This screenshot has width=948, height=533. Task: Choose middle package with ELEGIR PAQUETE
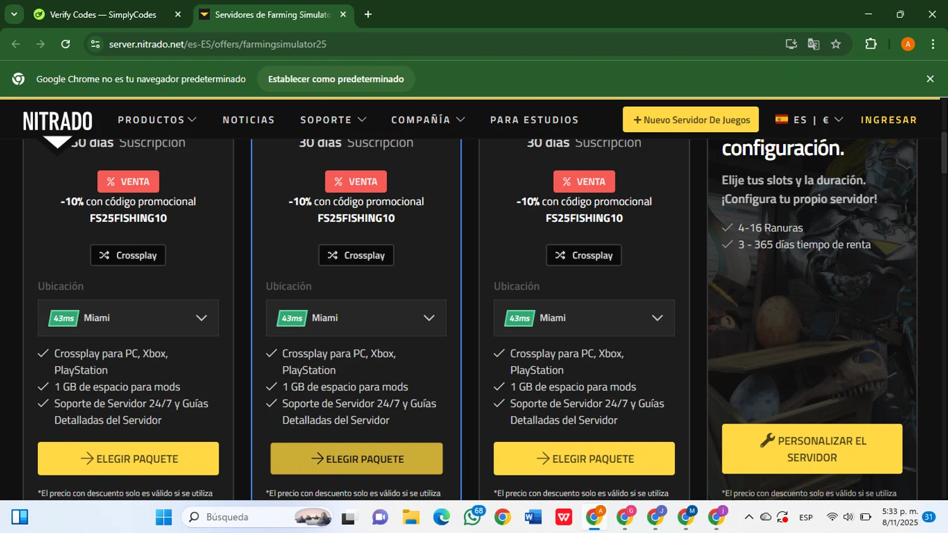[x=356, y=458]
